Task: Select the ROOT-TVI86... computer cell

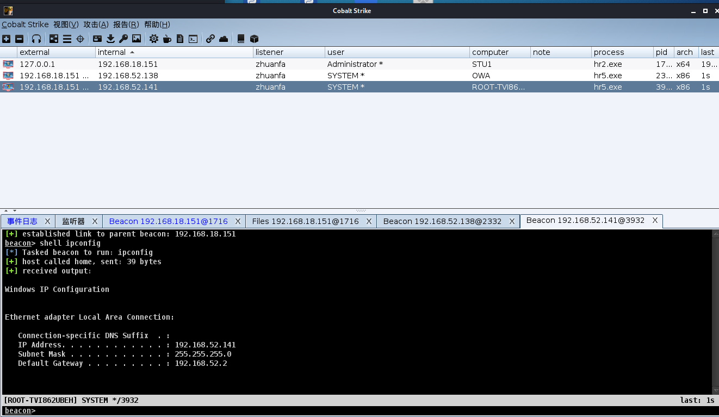Action: [x=500, y=87]
